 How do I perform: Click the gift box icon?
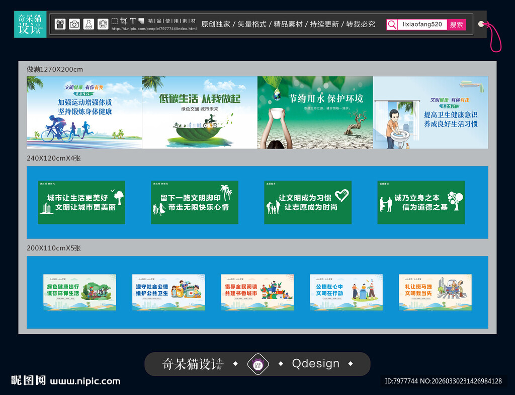click(x=60, y=24)
